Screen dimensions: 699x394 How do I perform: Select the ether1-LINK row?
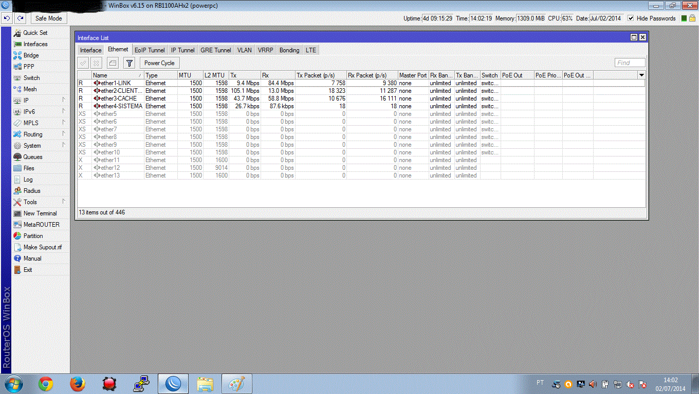point(361,83)
